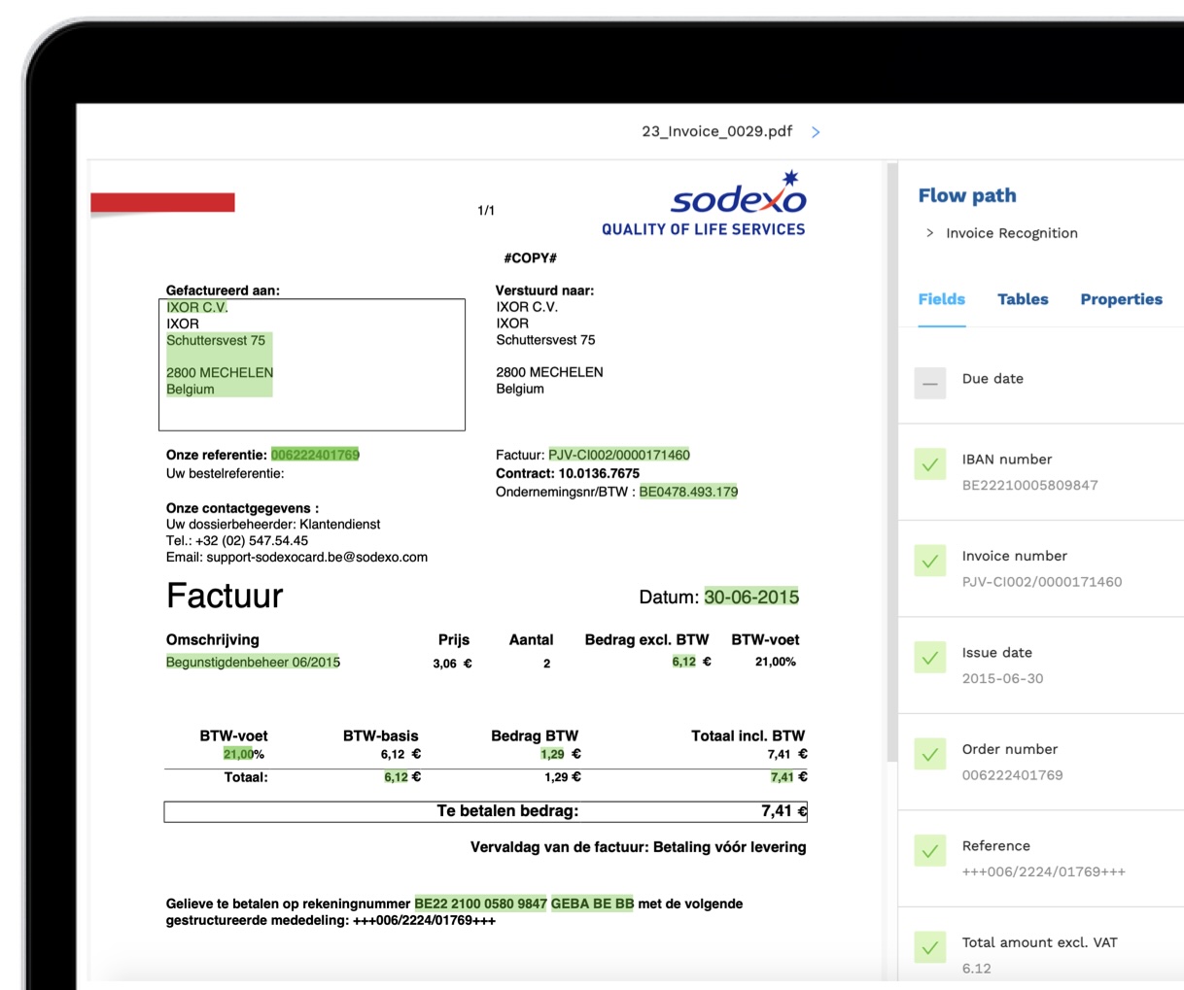Select the total amount value 6.12
This screenshot has width=1184, height=990.
976,969
